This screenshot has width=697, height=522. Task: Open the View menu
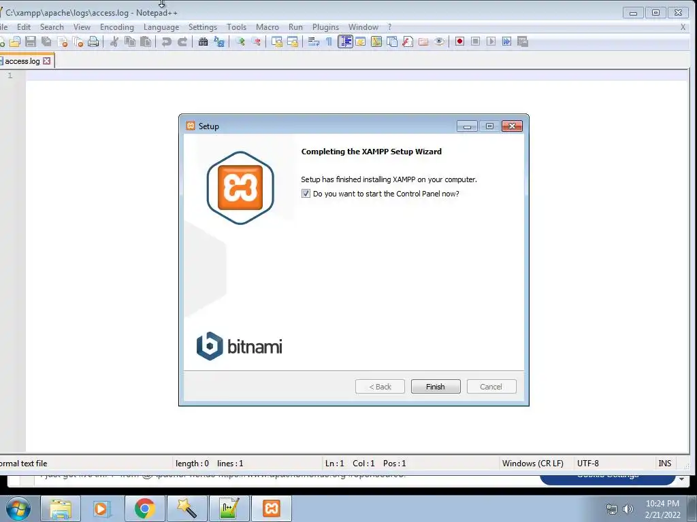[x=82, y=27]
